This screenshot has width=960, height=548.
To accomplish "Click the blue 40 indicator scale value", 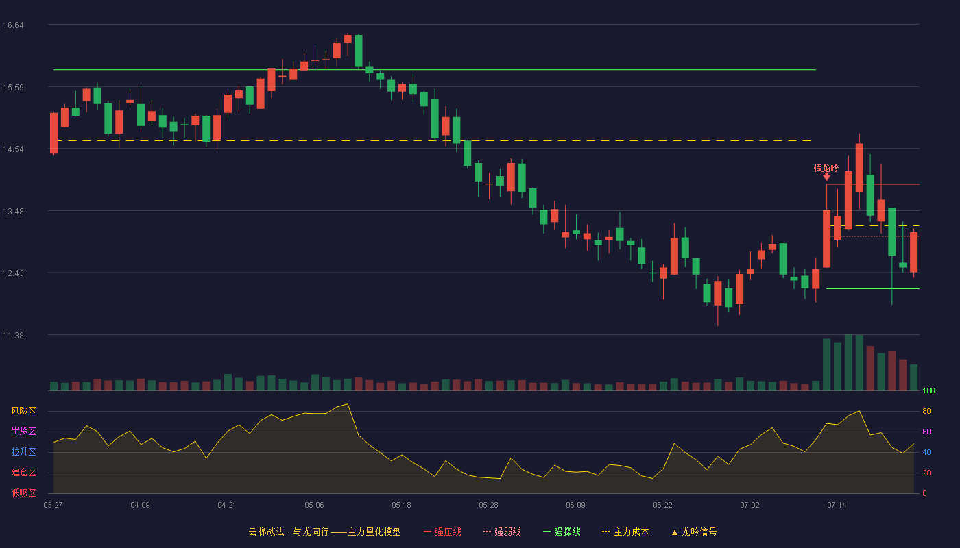I will 926,452.
